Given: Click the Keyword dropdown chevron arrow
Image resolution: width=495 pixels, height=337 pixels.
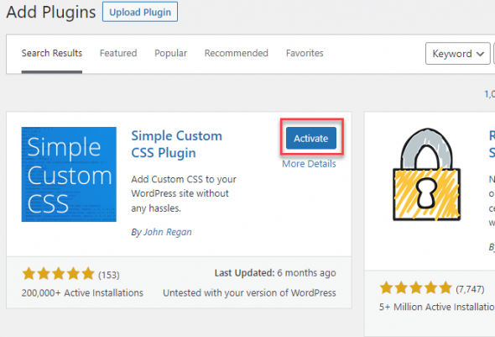Looking at the screenshot, I should click(480, 54).
